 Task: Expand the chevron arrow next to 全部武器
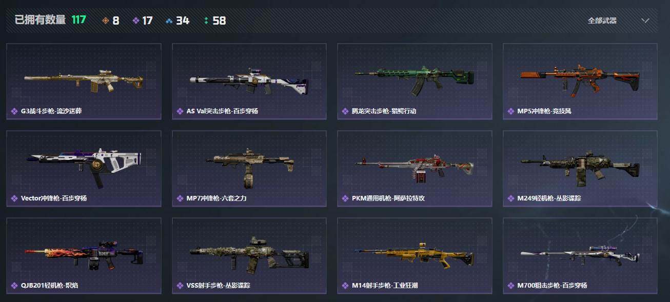coord(646,21)
